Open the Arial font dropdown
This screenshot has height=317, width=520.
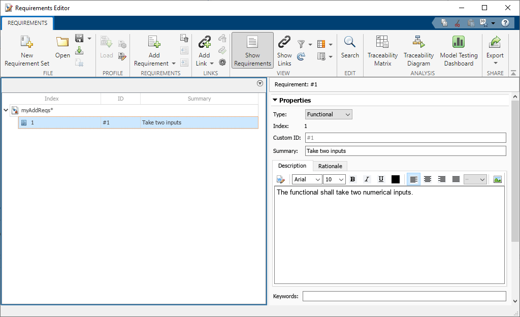pos(307,179)
